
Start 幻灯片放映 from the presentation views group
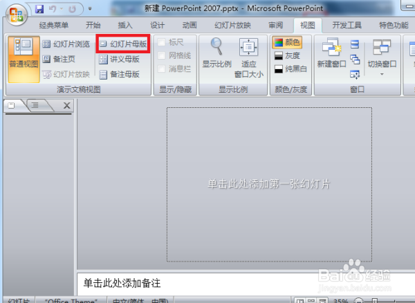pos(66,74)
